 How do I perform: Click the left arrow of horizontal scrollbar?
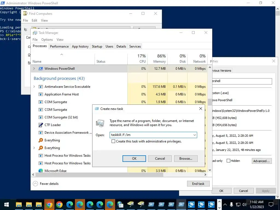[33, 175]
